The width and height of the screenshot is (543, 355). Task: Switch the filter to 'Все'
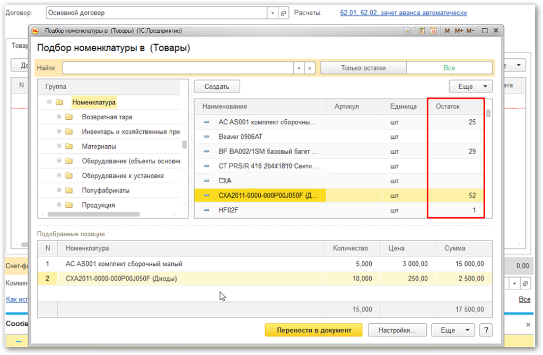449,68
